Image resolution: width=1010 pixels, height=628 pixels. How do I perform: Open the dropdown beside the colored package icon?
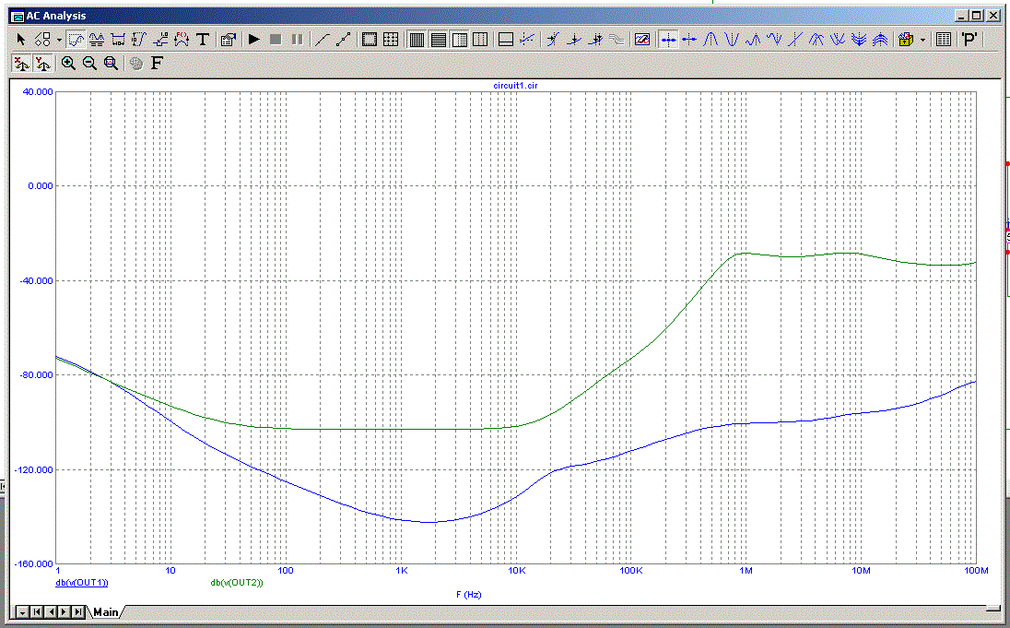coord(922,40)
